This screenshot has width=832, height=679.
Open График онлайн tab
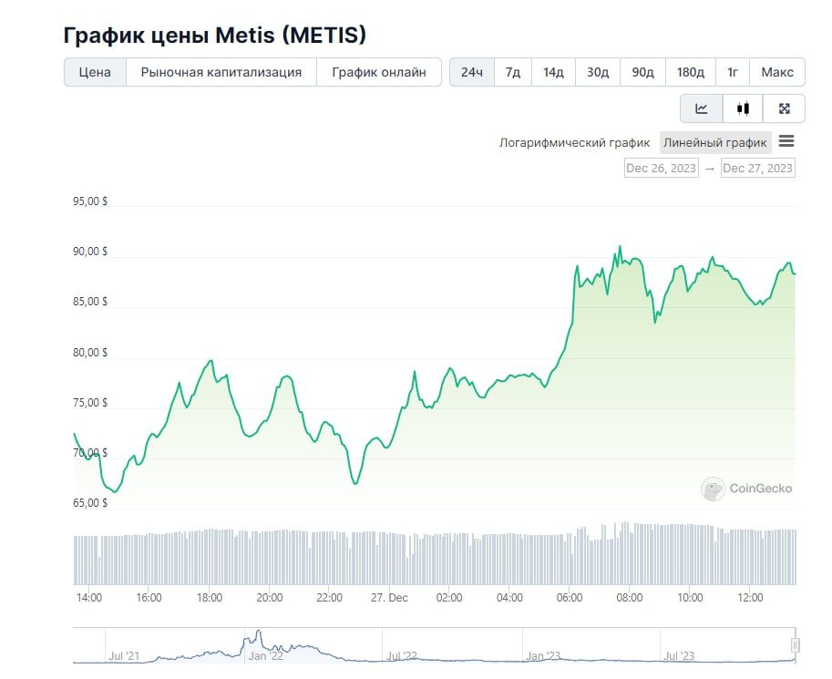click(x=378, y=72)
